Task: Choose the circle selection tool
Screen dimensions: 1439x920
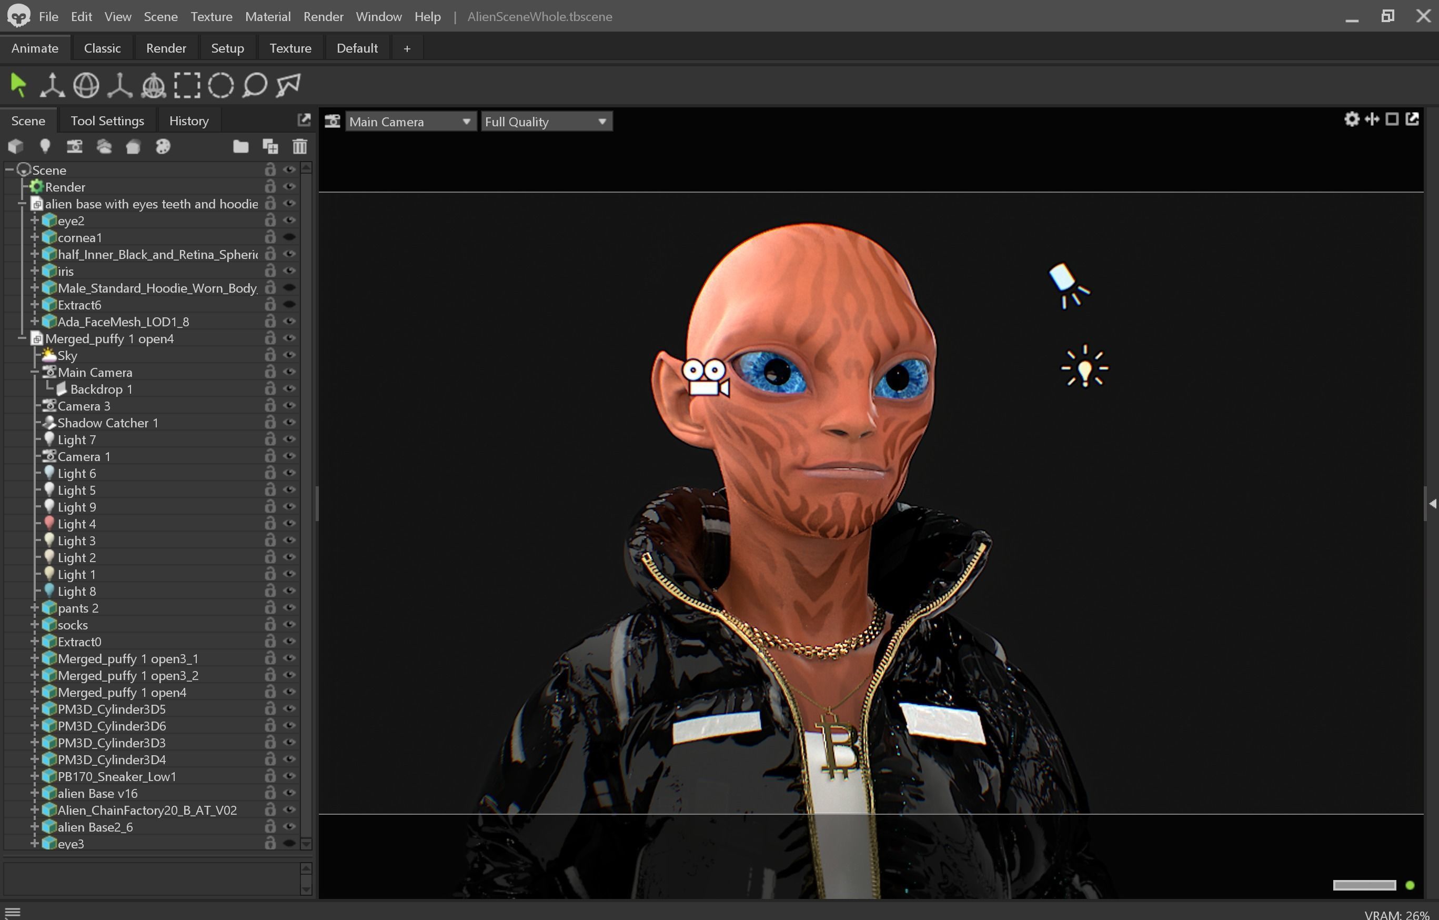Action: [220, 85]
